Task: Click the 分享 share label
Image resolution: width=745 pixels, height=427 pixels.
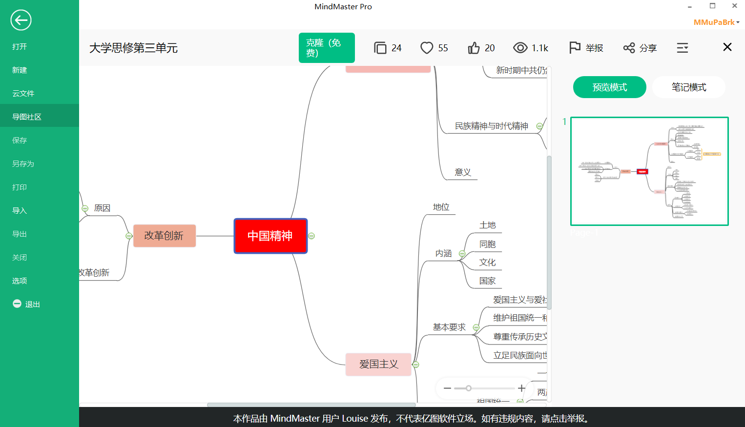Action: pyautogui.click(x=648, y=48)
